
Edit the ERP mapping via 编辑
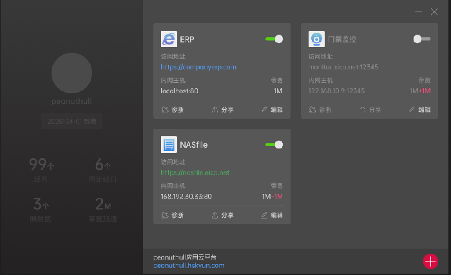pos(272,110)
